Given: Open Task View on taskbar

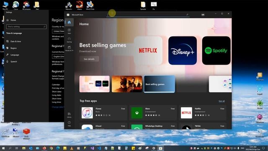Looking at the screenshot, I should (x=17, y=148).
